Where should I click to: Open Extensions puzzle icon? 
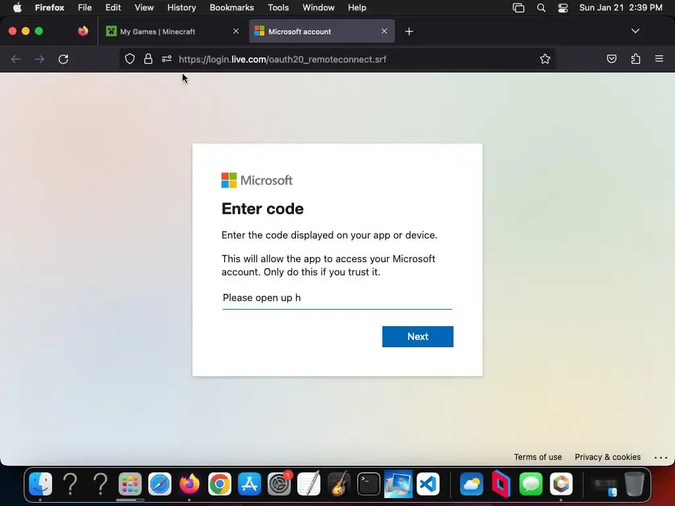pos(635,59)
